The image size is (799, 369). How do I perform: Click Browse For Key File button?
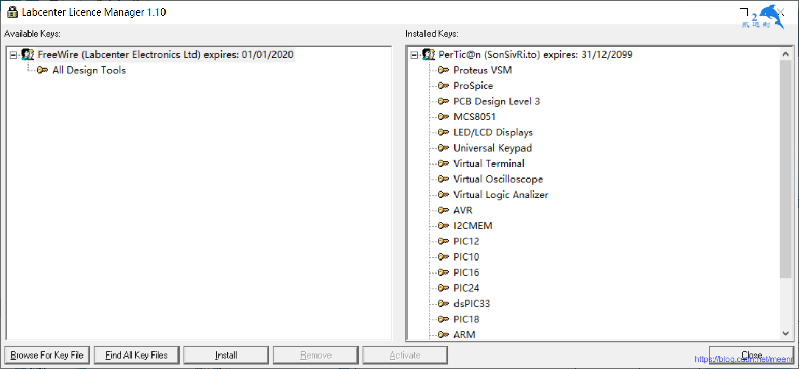coord(47,356)
